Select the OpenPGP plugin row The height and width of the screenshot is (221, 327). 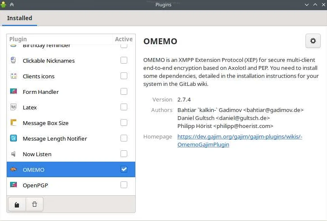(x=63, y=185)
